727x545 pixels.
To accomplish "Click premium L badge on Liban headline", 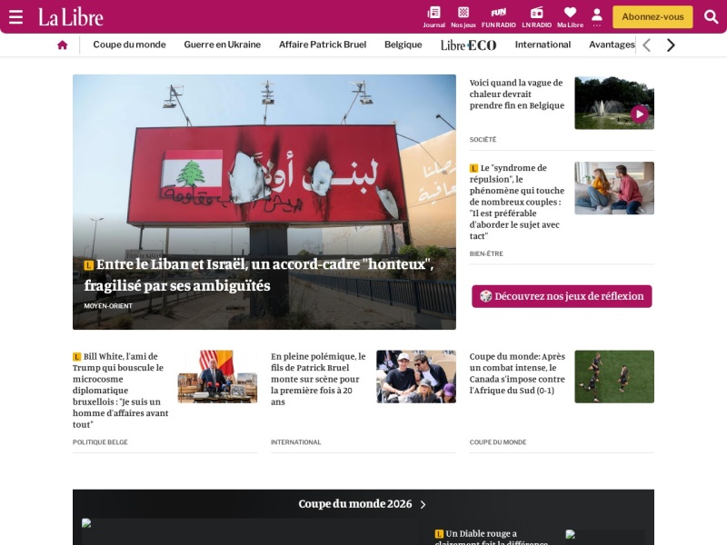I will [x=88, y=265].
